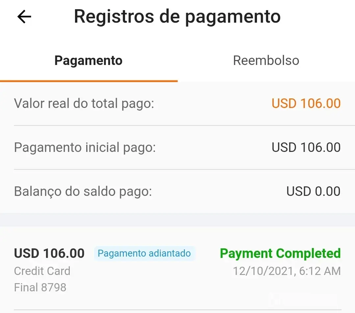Open the bold USD 106.00 transaction entry

tap(49, 254)
